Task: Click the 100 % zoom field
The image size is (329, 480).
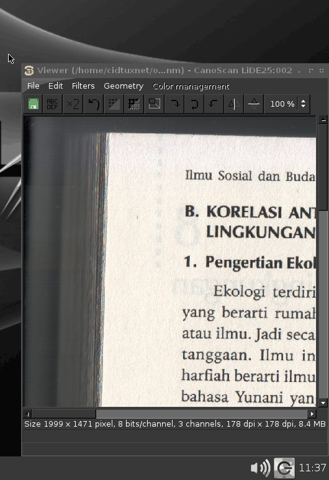Action: click(x=282, y=104)
